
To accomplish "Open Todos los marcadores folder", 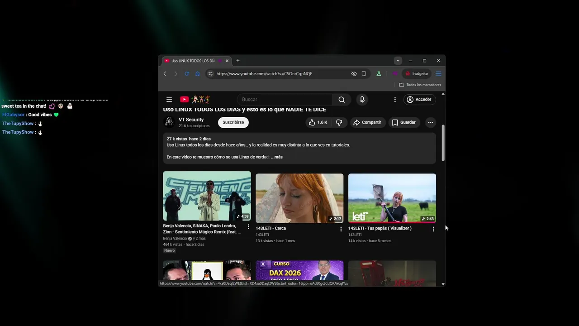I will [420, 85].
